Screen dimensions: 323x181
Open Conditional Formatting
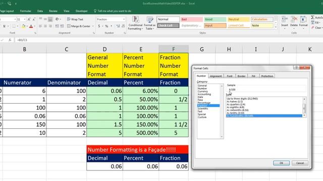(135, 23)
